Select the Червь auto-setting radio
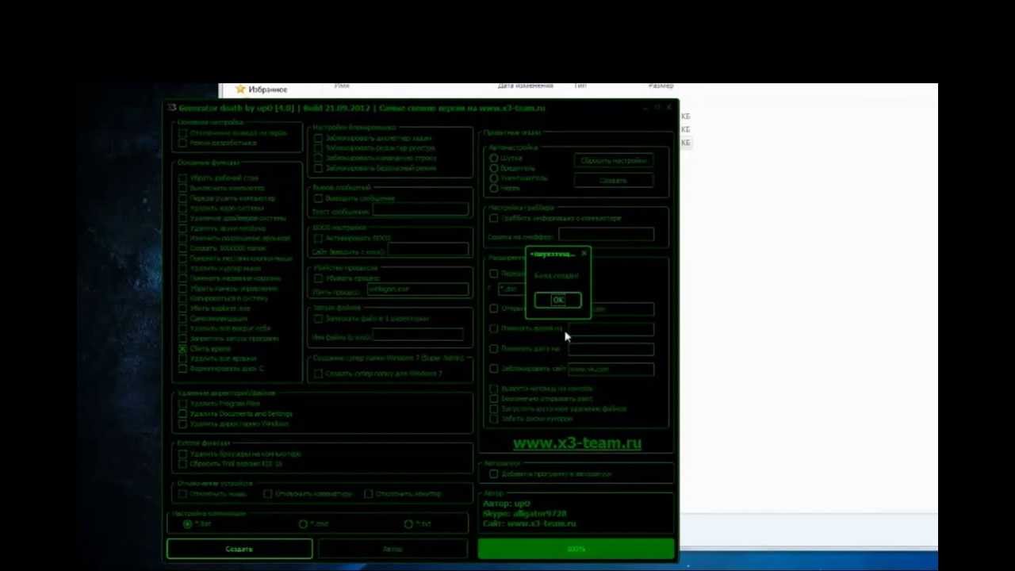This screenshot has width=1015, height=571. pyautogui.click(x=494, y=188)
